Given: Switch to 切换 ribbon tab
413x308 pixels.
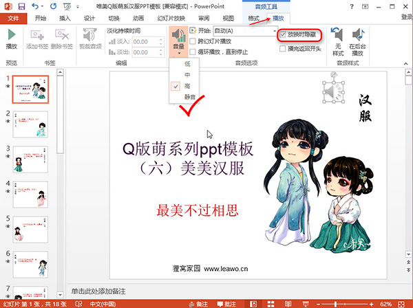Looking at the screenshot, I should 114,18.
